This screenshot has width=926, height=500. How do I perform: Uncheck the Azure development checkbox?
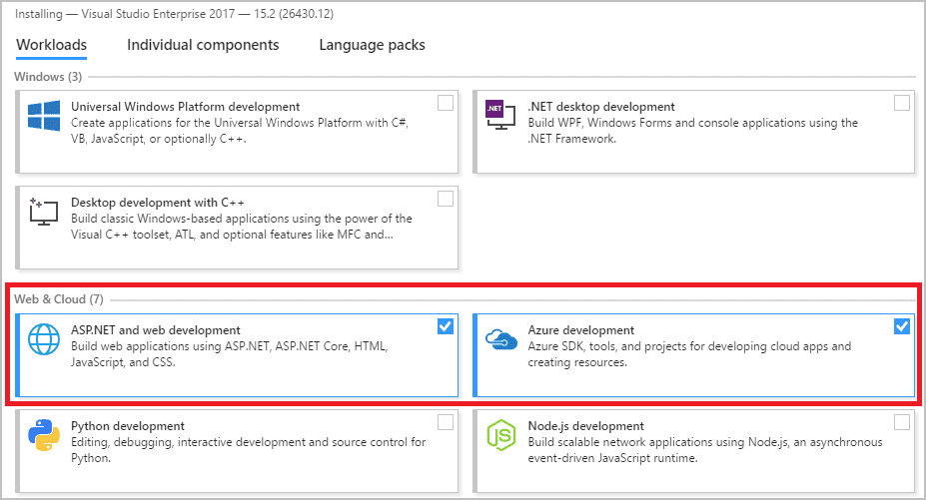[x=902, y=326]
